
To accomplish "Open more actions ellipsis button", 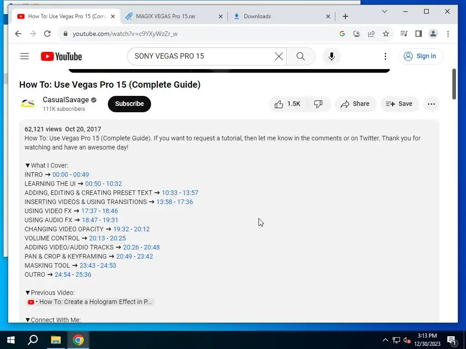I will 431,104.
